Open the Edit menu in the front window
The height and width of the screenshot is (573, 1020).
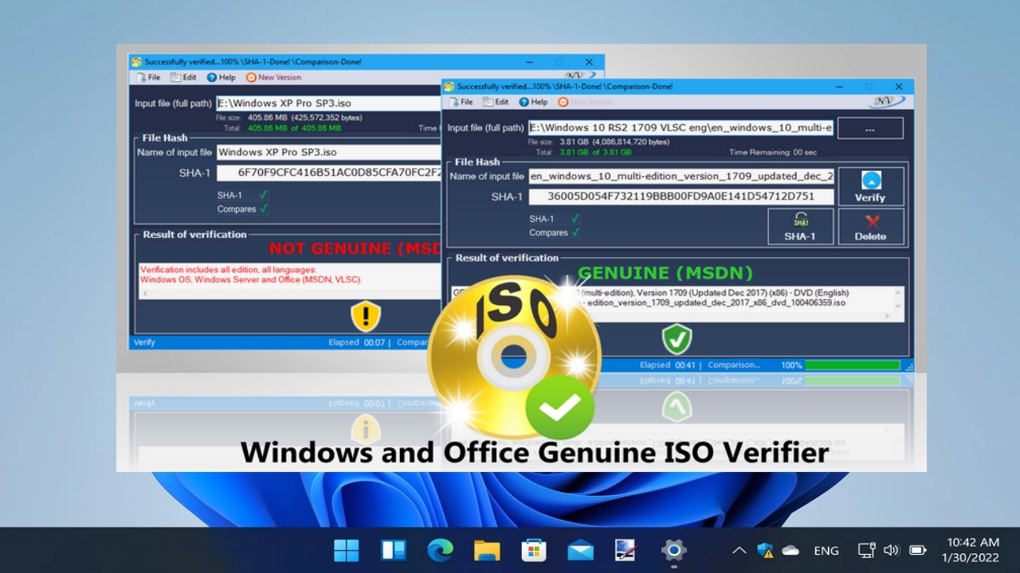(496, 102)
